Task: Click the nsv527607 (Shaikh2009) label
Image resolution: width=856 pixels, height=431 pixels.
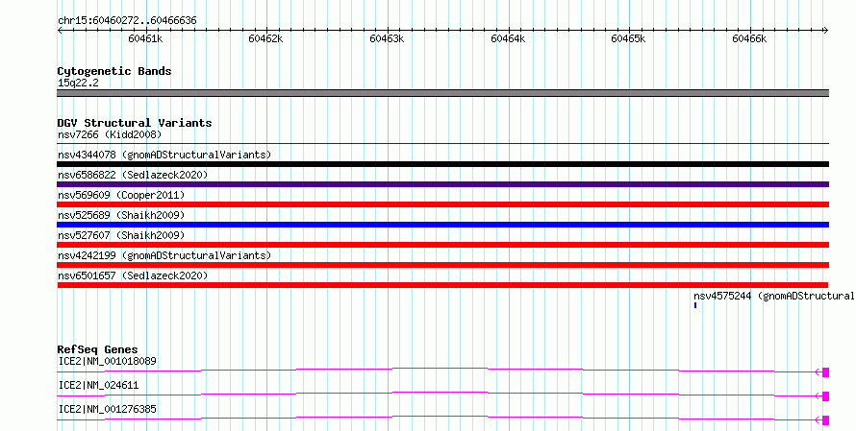Action: [x=121, y=235]
